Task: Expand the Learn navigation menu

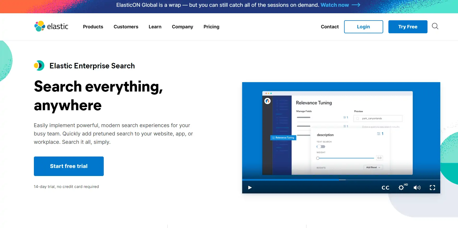Action: [155, 27]
